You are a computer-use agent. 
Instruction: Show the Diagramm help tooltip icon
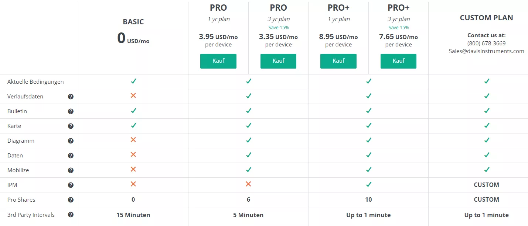pyautogui.click(x=71, y=141)
